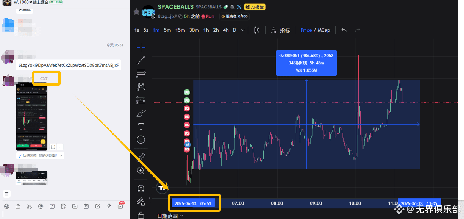Image resolution: width=464 pixels, height=219 pixels.
Task: Click the @ mention icon
Action: point(41,206)
